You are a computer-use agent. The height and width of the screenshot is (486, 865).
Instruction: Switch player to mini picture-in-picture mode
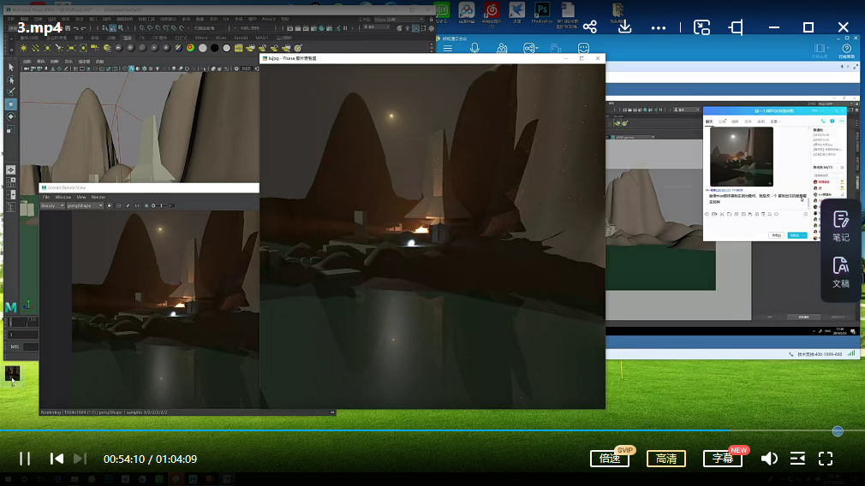pyautogui.click(x=701, y=27)
